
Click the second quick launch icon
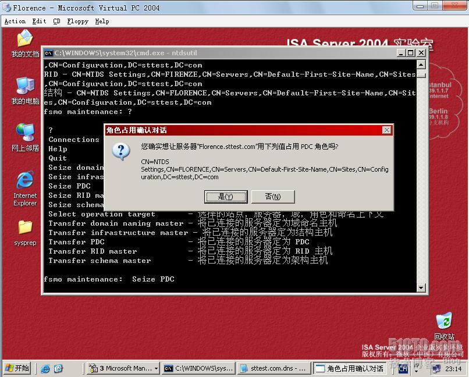coord(58,368)
